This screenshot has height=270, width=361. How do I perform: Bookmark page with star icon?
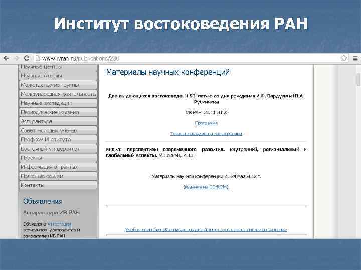[x=344, y=58]
